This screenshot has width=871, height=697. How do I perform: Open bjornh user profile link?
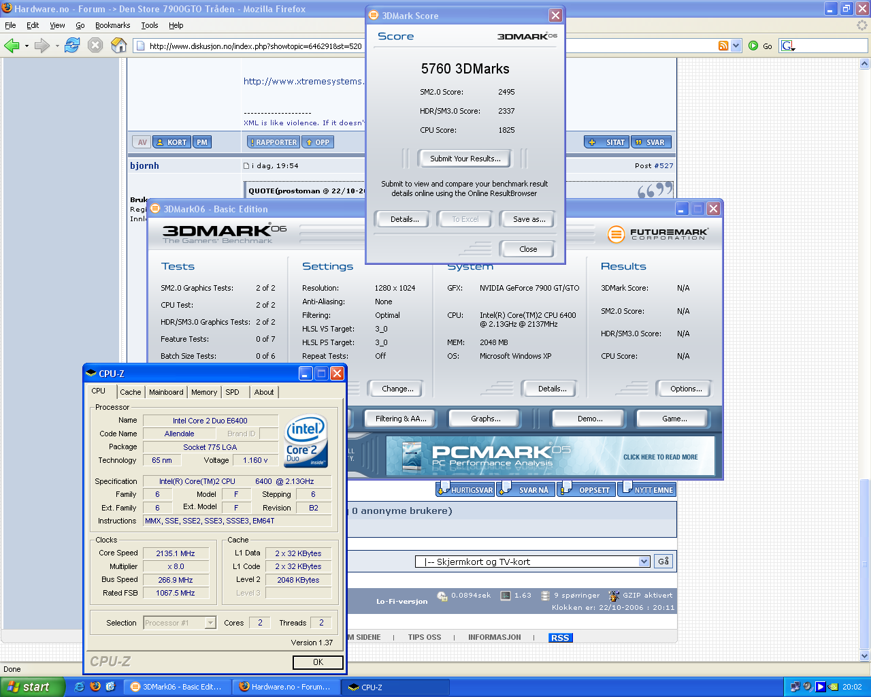click(144, 165)
